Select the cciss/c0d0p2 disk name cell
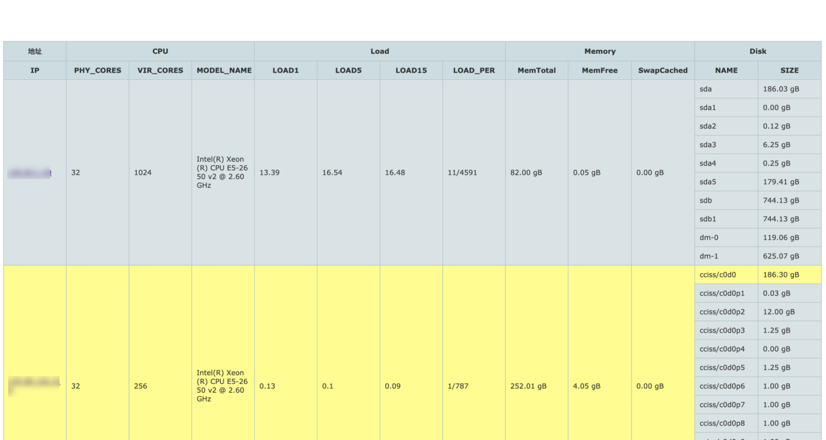The width and height of the screenshot is (826, 440). click(726, 312)
